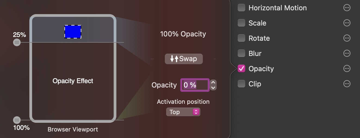360x138 pixels.
Task: Open options icon for Opacity effect
Action: click(347, 69)
